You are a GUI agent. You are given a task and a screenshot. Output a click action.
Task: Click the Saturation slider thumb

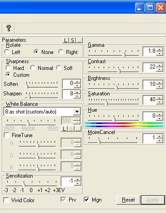[107, 103]
